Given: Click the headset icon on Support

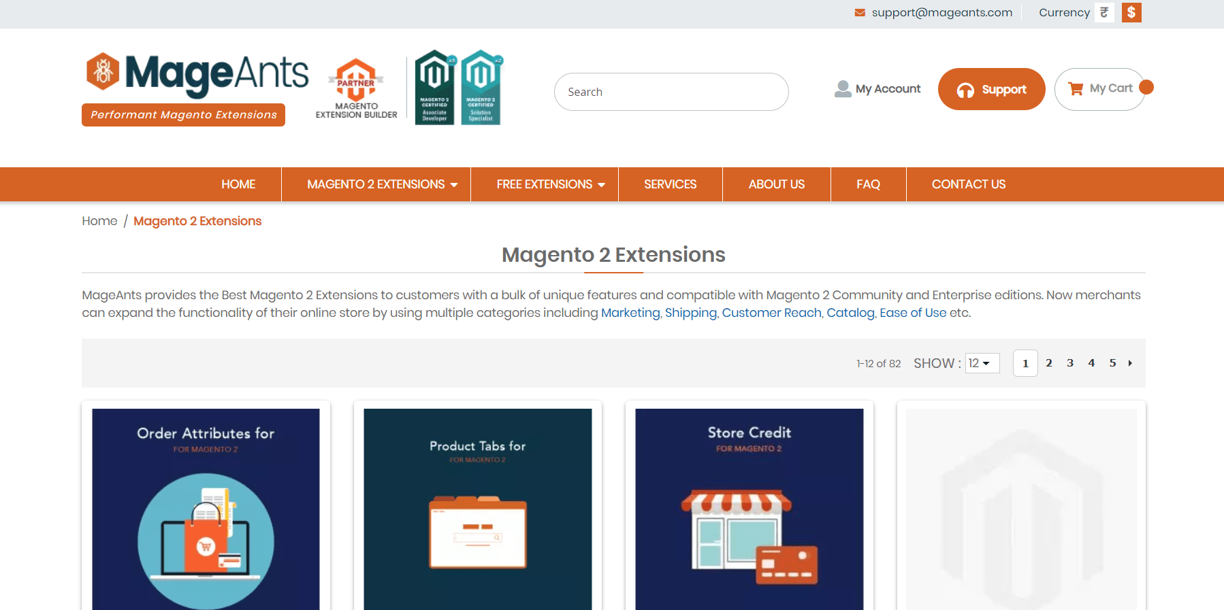Looking at the screenshot, I should click(965, 90).
